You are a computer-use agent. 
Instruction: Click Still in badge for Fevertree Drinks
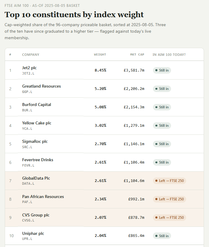(162, 162)
